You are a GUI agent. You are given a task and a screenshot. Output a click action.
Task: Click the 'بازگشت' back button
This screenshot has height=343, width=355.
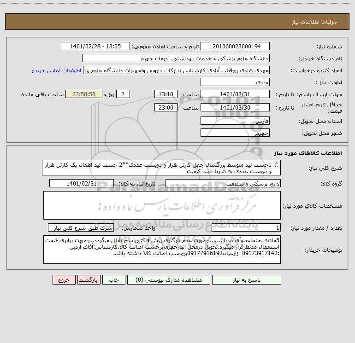[89, 280]
